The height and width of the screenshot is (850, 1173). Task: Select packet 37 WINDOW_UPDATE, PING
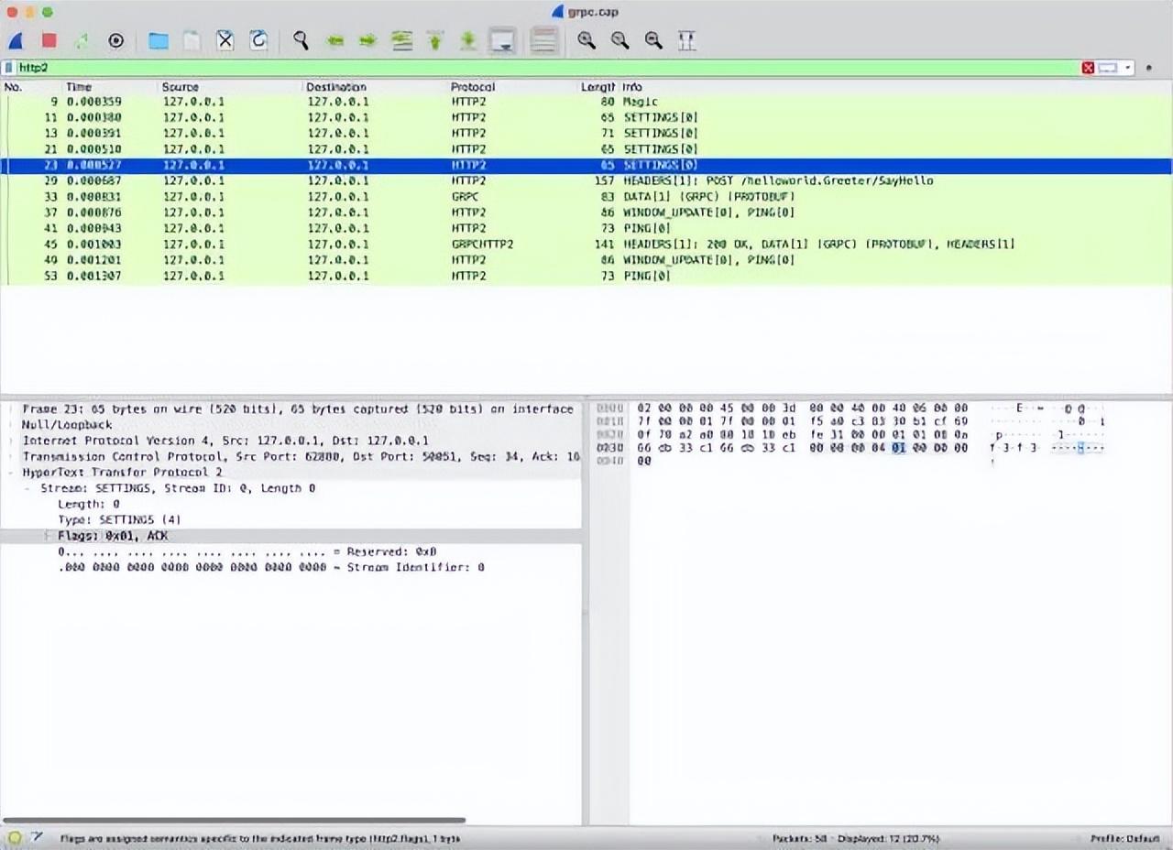(x=586, y=212)
